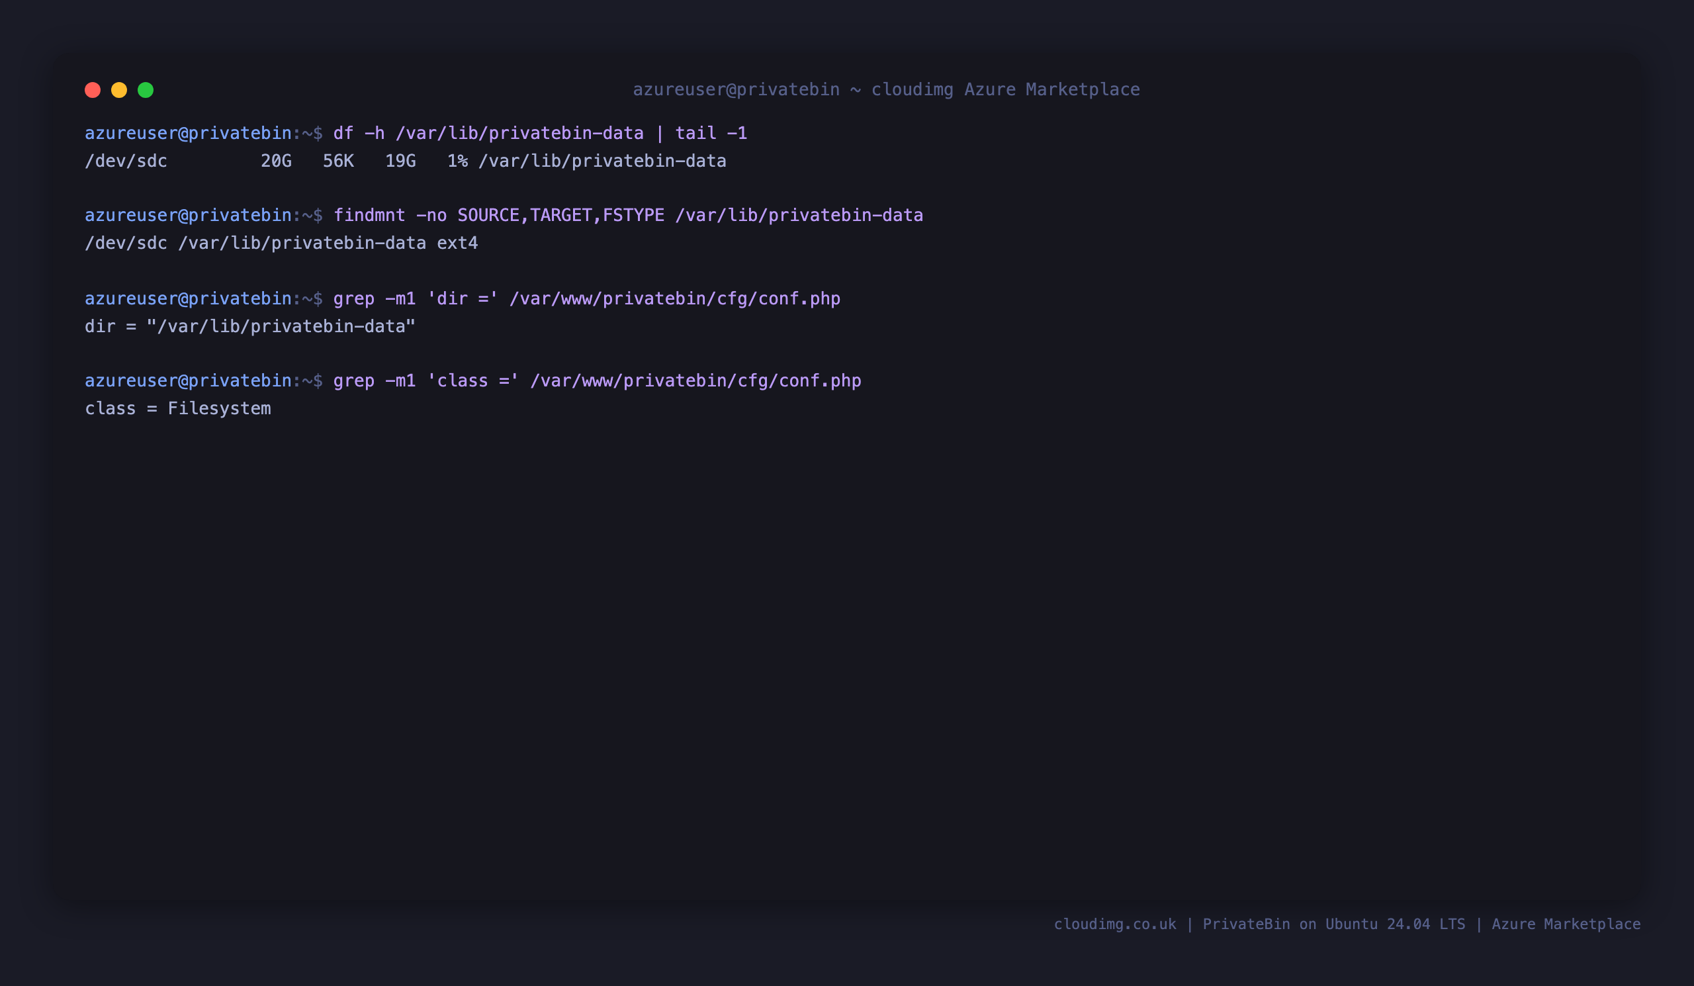This screenshot has width=1694, height=986.
Task: Click the first 'azureuser@privatebin' prompt before df
Action: tap(188, 133)
